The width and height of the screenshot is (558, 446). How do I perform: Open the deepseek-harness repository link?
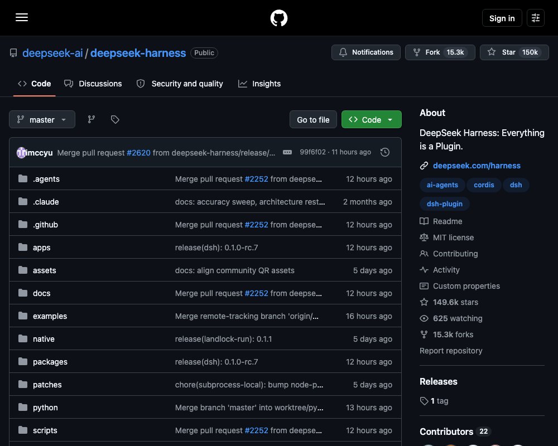138,53
